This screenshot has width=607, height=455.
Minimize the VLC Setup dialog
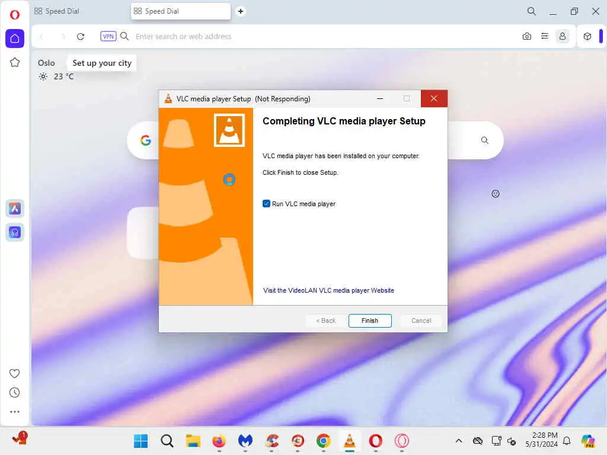click(x=380, y=99)
